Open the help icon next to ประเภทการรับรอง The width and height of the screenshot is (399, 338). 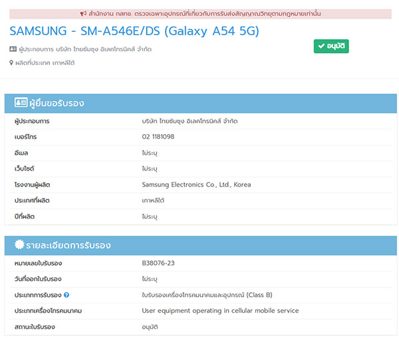[66, 295]
